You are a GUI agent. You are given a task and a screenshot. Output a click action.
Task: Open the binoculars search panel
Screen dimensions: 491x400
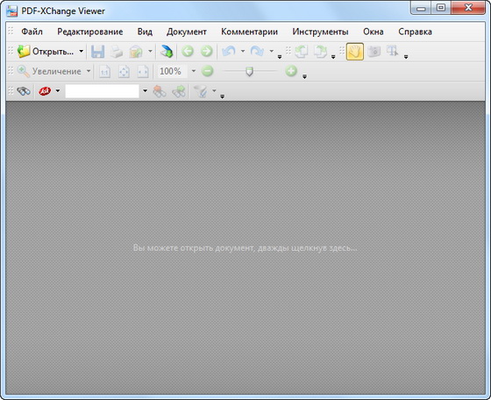tap(24, 91)
